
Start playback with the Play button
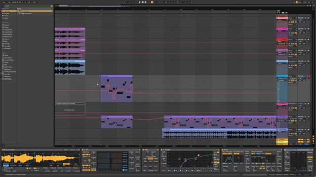pos(139,2)
